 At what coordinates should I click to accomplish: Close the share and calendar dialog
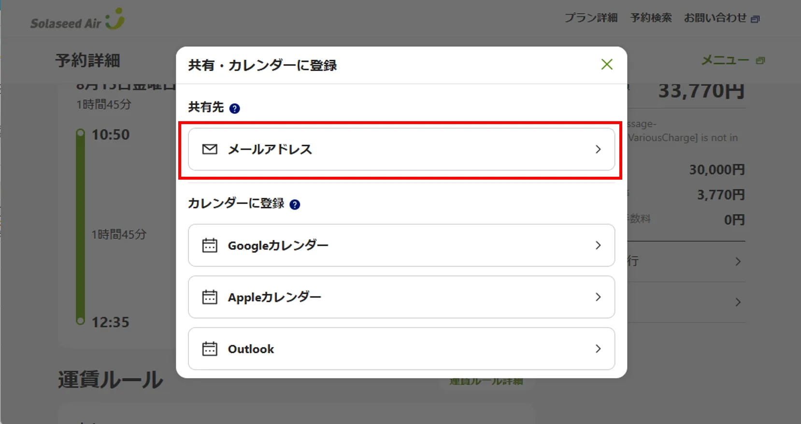click(x=607, y=64)
